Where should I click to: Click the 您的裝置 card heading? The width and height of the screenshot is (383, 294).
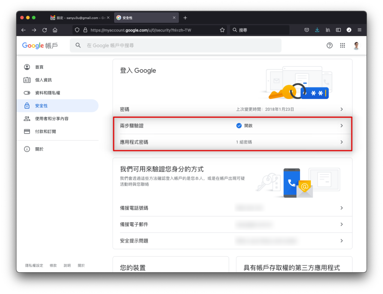coord(133,267)
